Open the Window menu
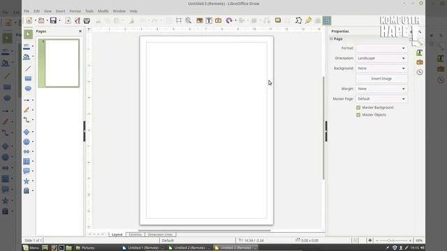Image resolution: width=447 pixels, height=251 pixels. (x=119, y=11)
